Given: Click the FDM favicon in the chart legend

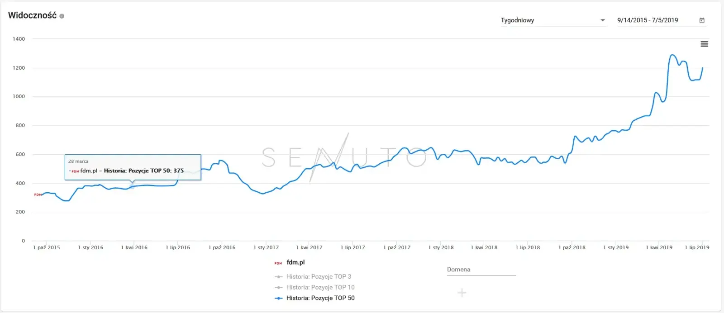Looking at the screenshot, I should pyautogui.click(x=278, y=263).
